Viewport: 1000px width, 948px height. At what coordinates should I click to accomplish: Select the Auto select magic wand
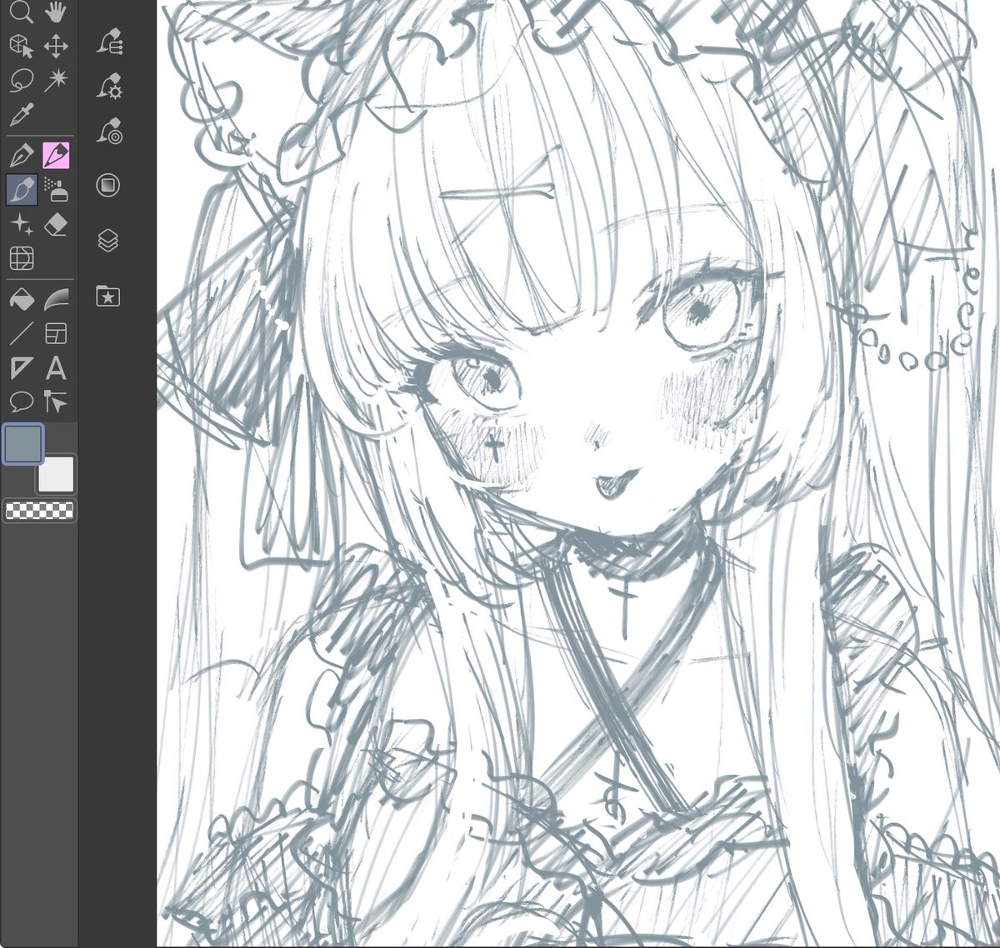pos(56,80)
